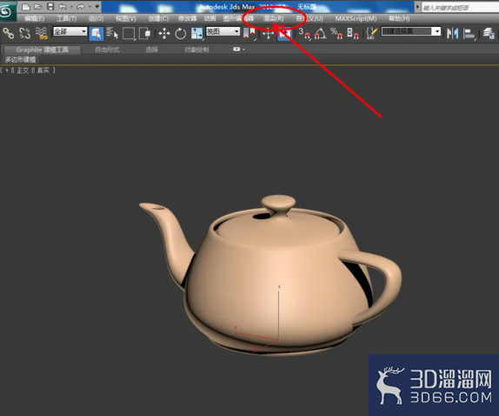Open a file from quick access toolbar
This screenshot has width=499, height=416.
(x=38, y=7)
